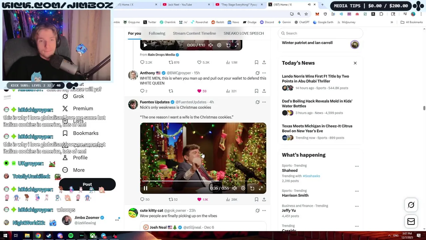Switch to the Following tab

(x=157, y=33)
